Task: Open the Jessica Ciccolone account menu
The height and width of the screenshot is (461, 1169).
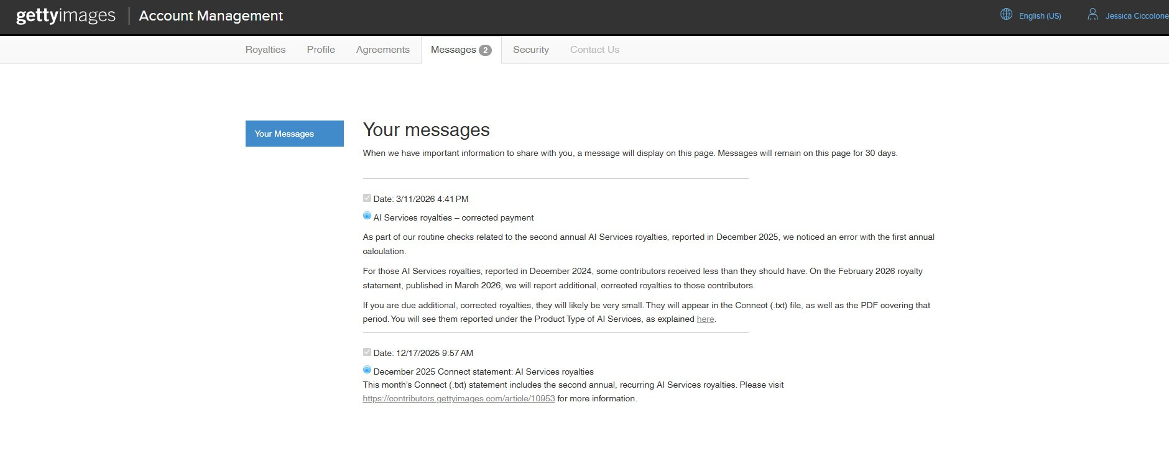Action: 1137,16
